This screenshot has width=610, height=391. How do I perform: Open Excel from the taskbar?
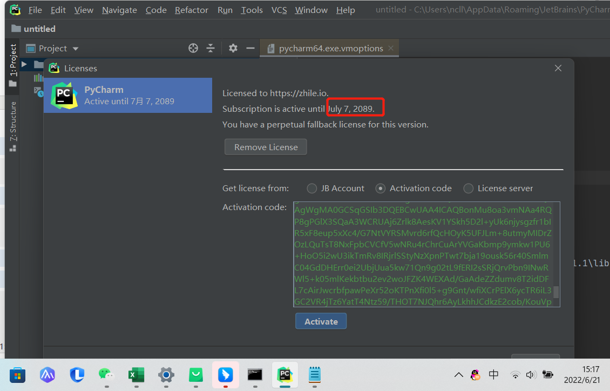pyautogui.click(x=136, y=375)
